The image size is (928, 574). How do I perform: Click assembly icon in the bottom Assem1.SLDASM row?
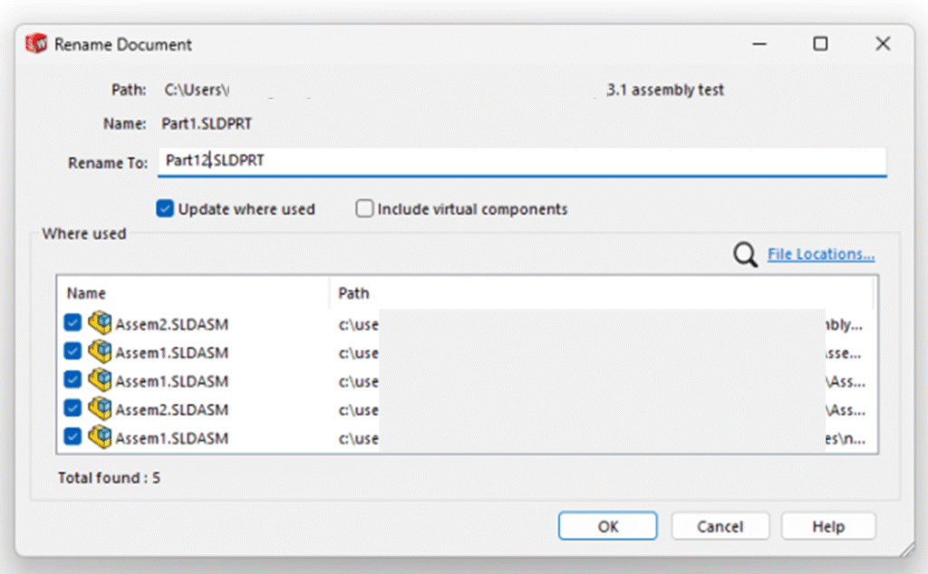pyautogui.click(x=101, y=438)
